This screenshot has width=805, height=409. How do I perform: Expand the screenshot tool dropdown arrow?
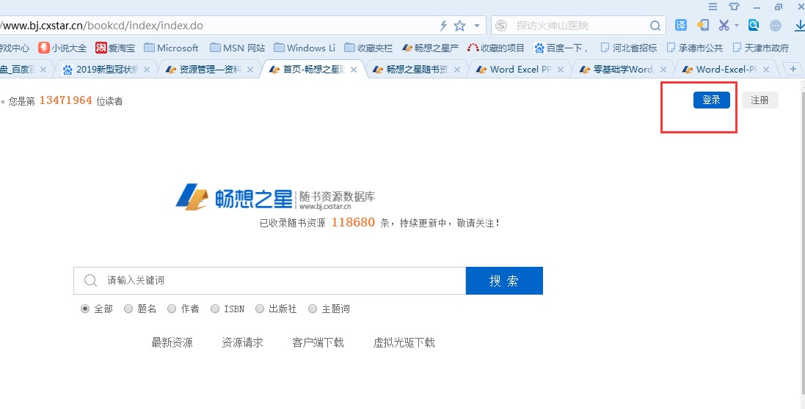(737, 26)
